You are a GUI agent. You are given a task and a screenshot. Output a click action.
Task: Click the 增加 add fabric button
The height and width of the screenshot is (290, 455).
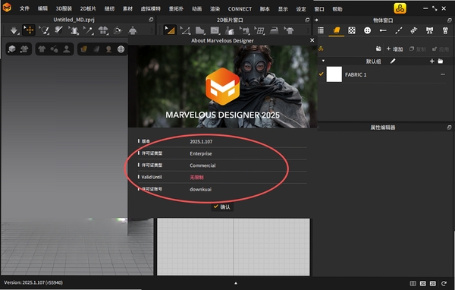394,49
